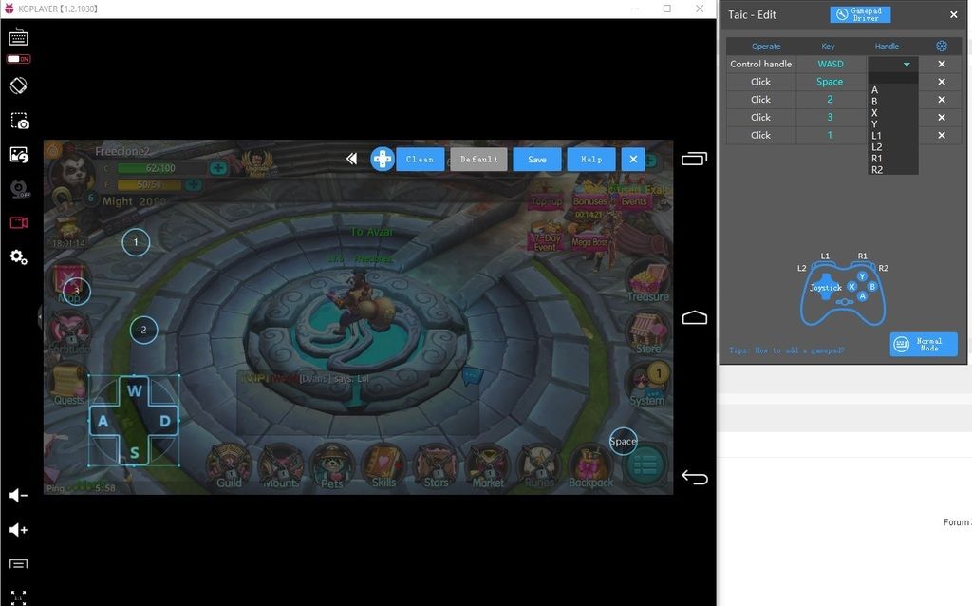The width and height of the screenshot is (972, 606).
Task: Click the rotate screen icon
Action: pyautogui.click(x=18, y=85)
